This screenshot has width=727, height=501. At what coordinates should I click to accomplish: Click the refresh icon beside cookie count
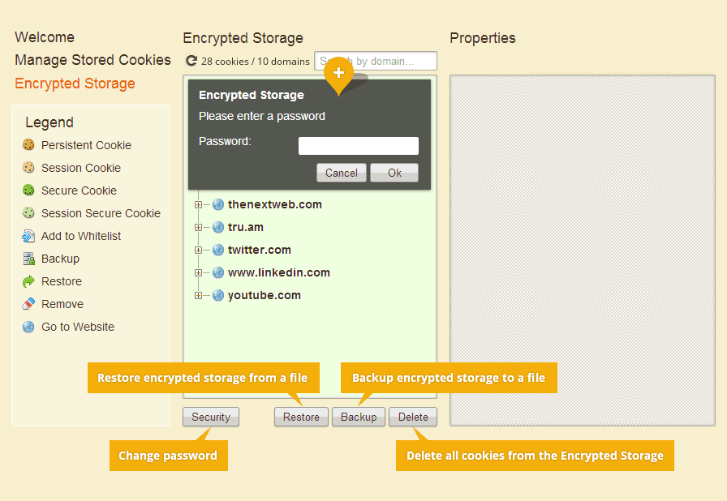tap(191, 61)
